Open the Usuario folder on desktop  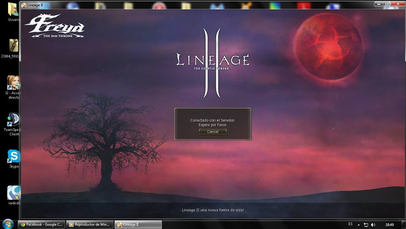click(14, 12)
